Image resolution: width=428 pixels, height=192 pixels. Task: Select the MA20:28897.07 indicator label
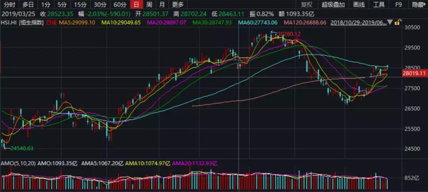coord(167,23)
